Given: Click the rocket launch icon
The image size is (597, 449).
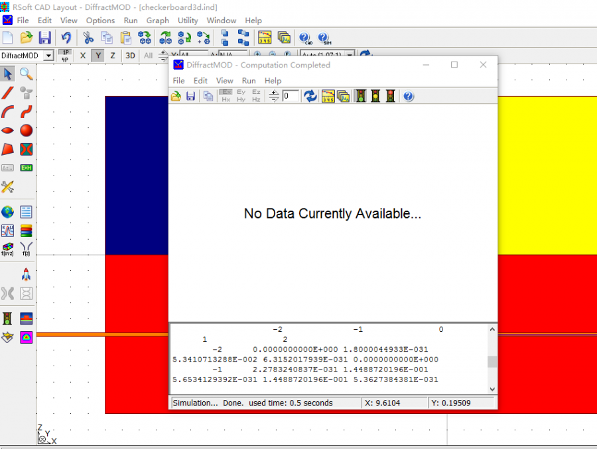Looking at the screenshot, I should (26, 274).
